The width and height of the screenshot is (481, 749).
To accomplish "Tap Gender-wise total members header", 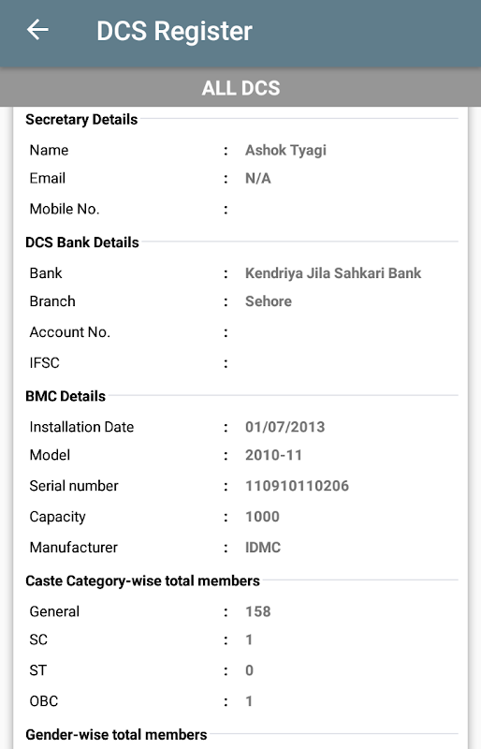I will coord(116,735).
